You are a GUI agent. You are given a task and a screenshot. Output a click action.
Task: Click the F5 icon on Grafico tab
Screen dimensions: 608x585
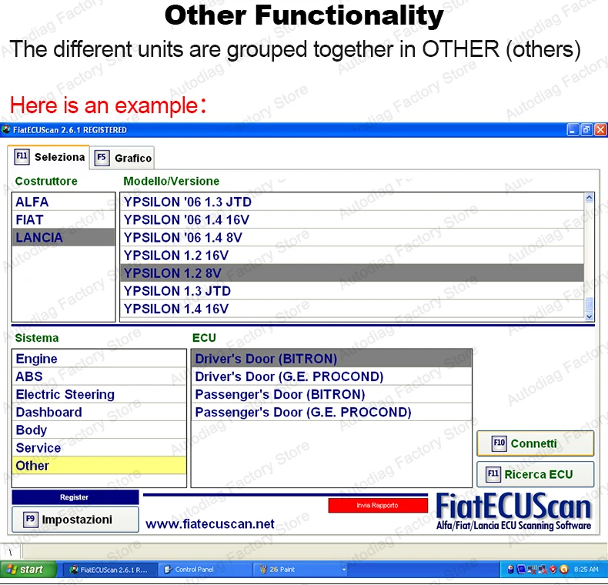point(102,158)
